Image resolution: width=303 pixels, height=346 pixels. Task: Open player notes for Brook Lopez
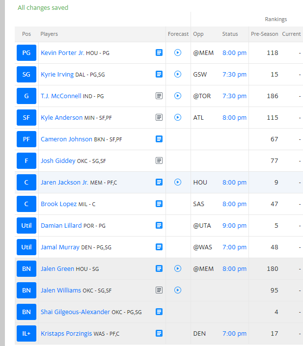point(159,204)
